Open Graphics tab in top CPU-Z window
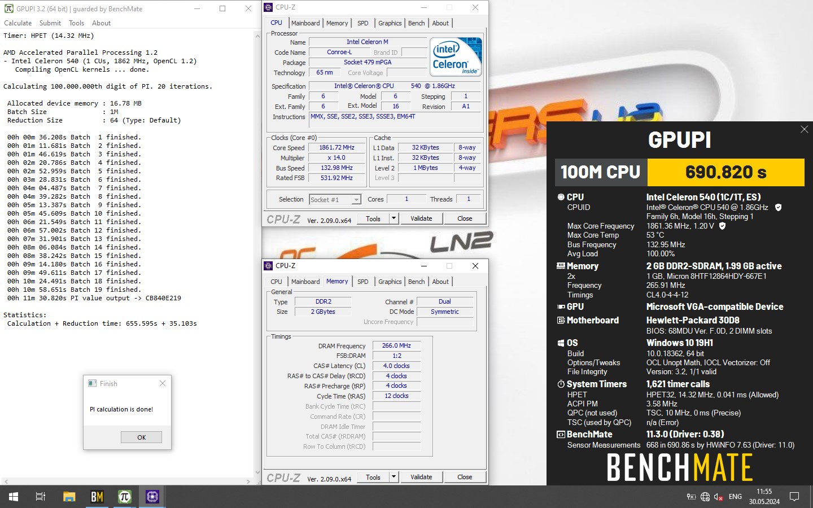Screen dimensions: 813x508 [x=390, y=23]
